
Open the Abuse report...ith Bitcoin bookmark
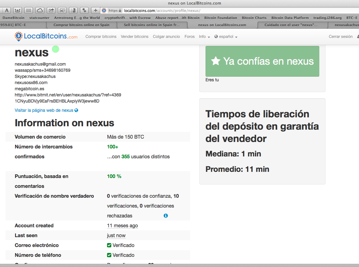(178, 18)
